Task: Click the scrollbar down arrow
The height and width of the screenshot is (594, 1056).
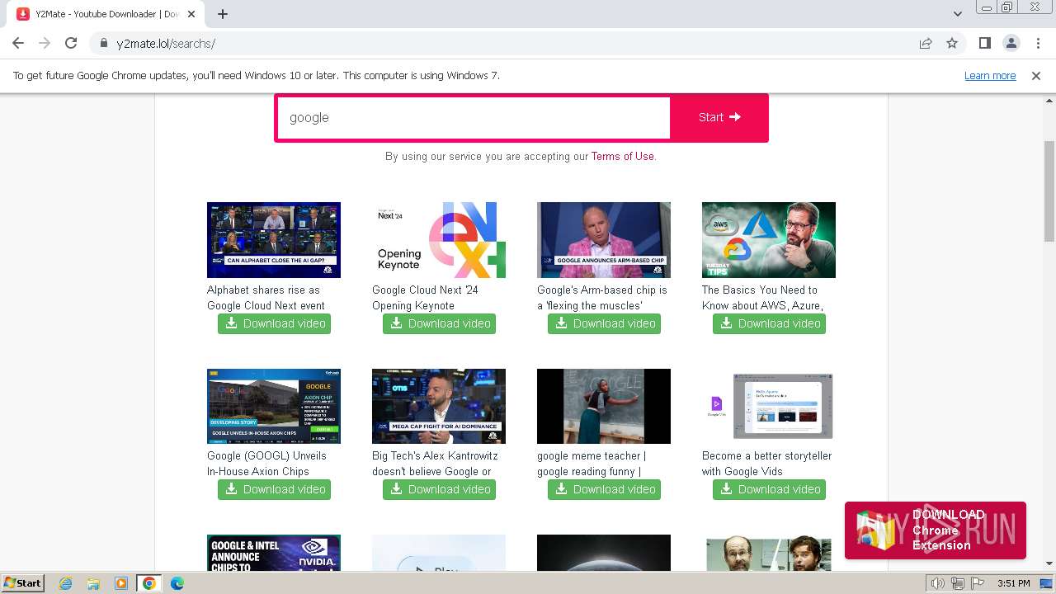Action: click(1049, 563)
